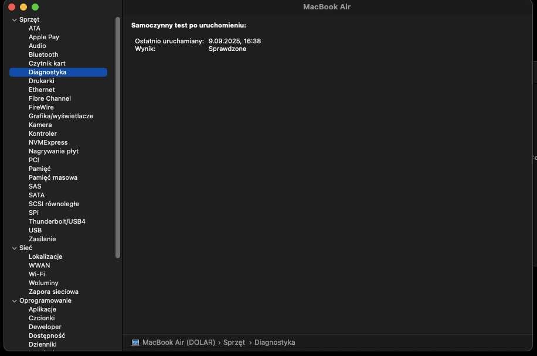The height and width of the screenshot is (356, 537).
Task: Open the Deweloper item
Action: (45, 327)
